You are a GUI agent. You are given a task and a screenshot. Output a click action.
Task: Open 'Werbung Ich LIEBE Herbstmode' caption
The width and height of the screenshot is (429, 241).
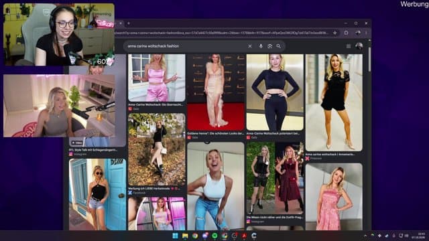tap(154, 189)
